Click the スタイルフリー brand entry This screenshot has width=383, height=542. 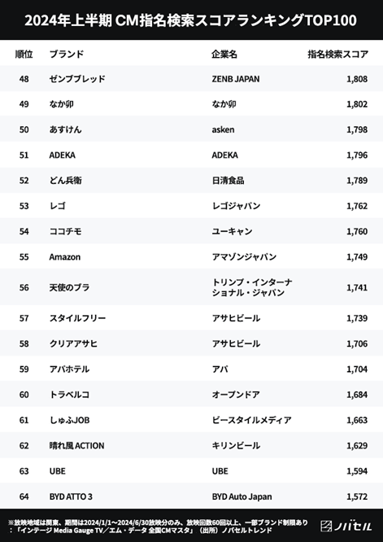(78, 318)
